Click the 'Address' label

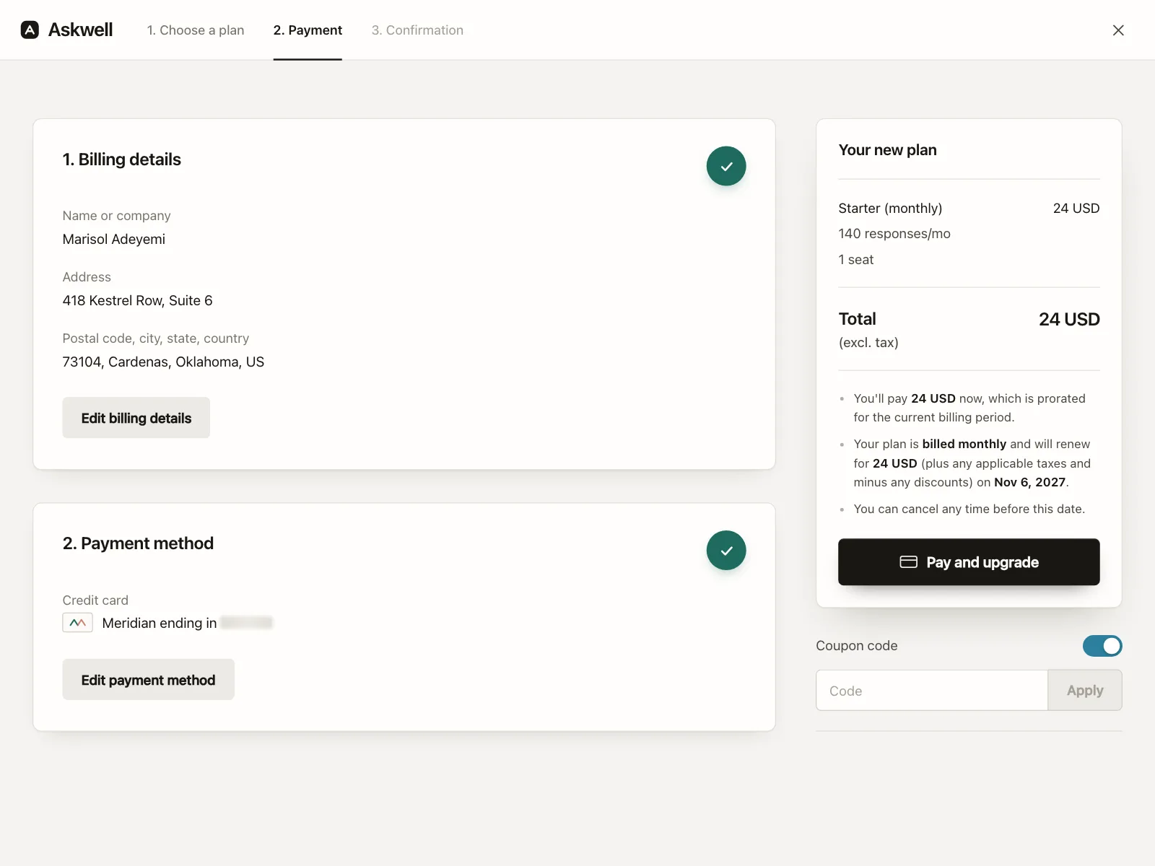87,277
